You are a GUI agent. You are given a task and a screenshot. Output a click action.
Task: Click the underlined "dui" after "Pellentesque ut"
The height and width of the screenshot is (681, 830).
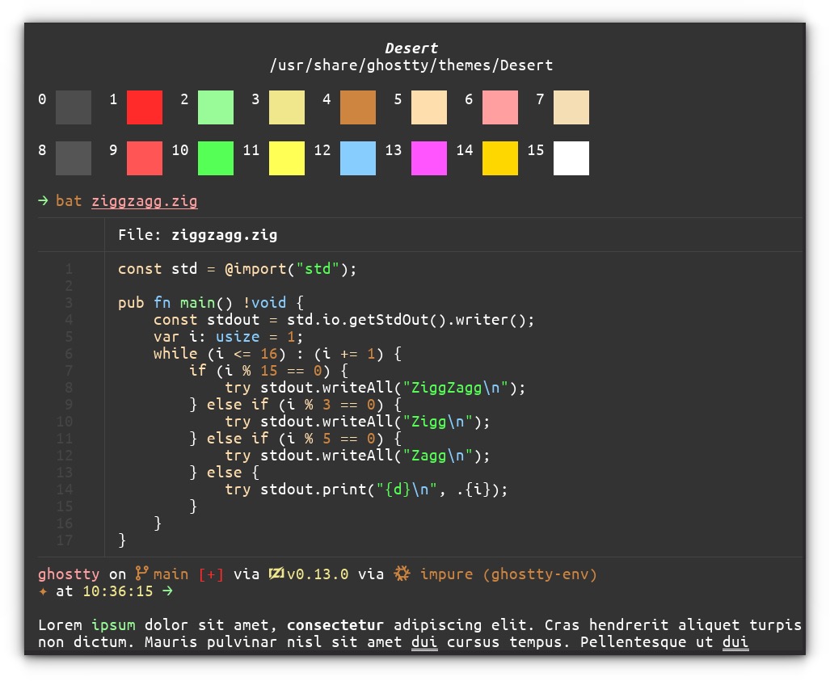735,642
